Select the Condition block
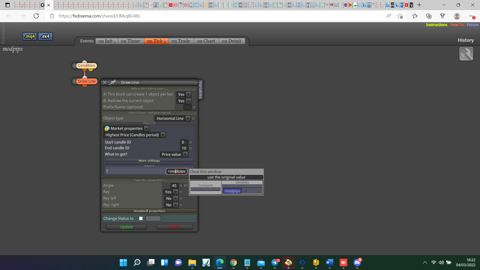This screenshot has width=480, height=270. pos(86,65)
